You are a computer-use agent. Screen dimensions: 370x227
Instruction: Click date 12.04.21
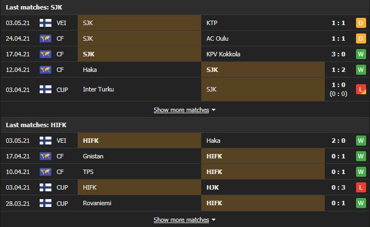[x=18, y=70]
